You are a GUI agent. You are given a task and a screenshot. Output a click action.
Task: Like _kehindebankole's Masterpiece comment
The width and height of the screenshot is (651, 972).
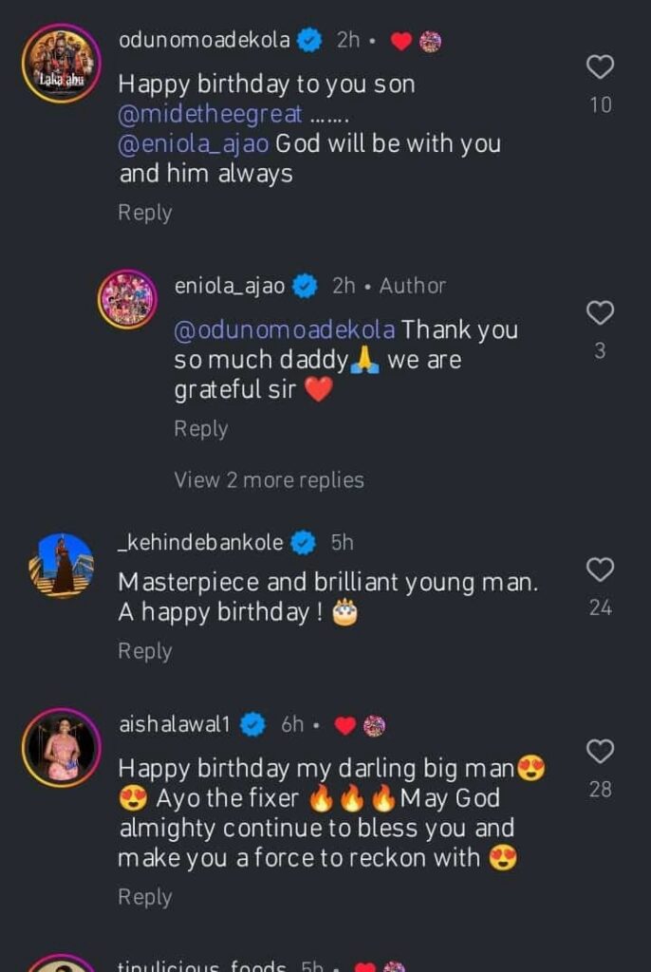600,570
